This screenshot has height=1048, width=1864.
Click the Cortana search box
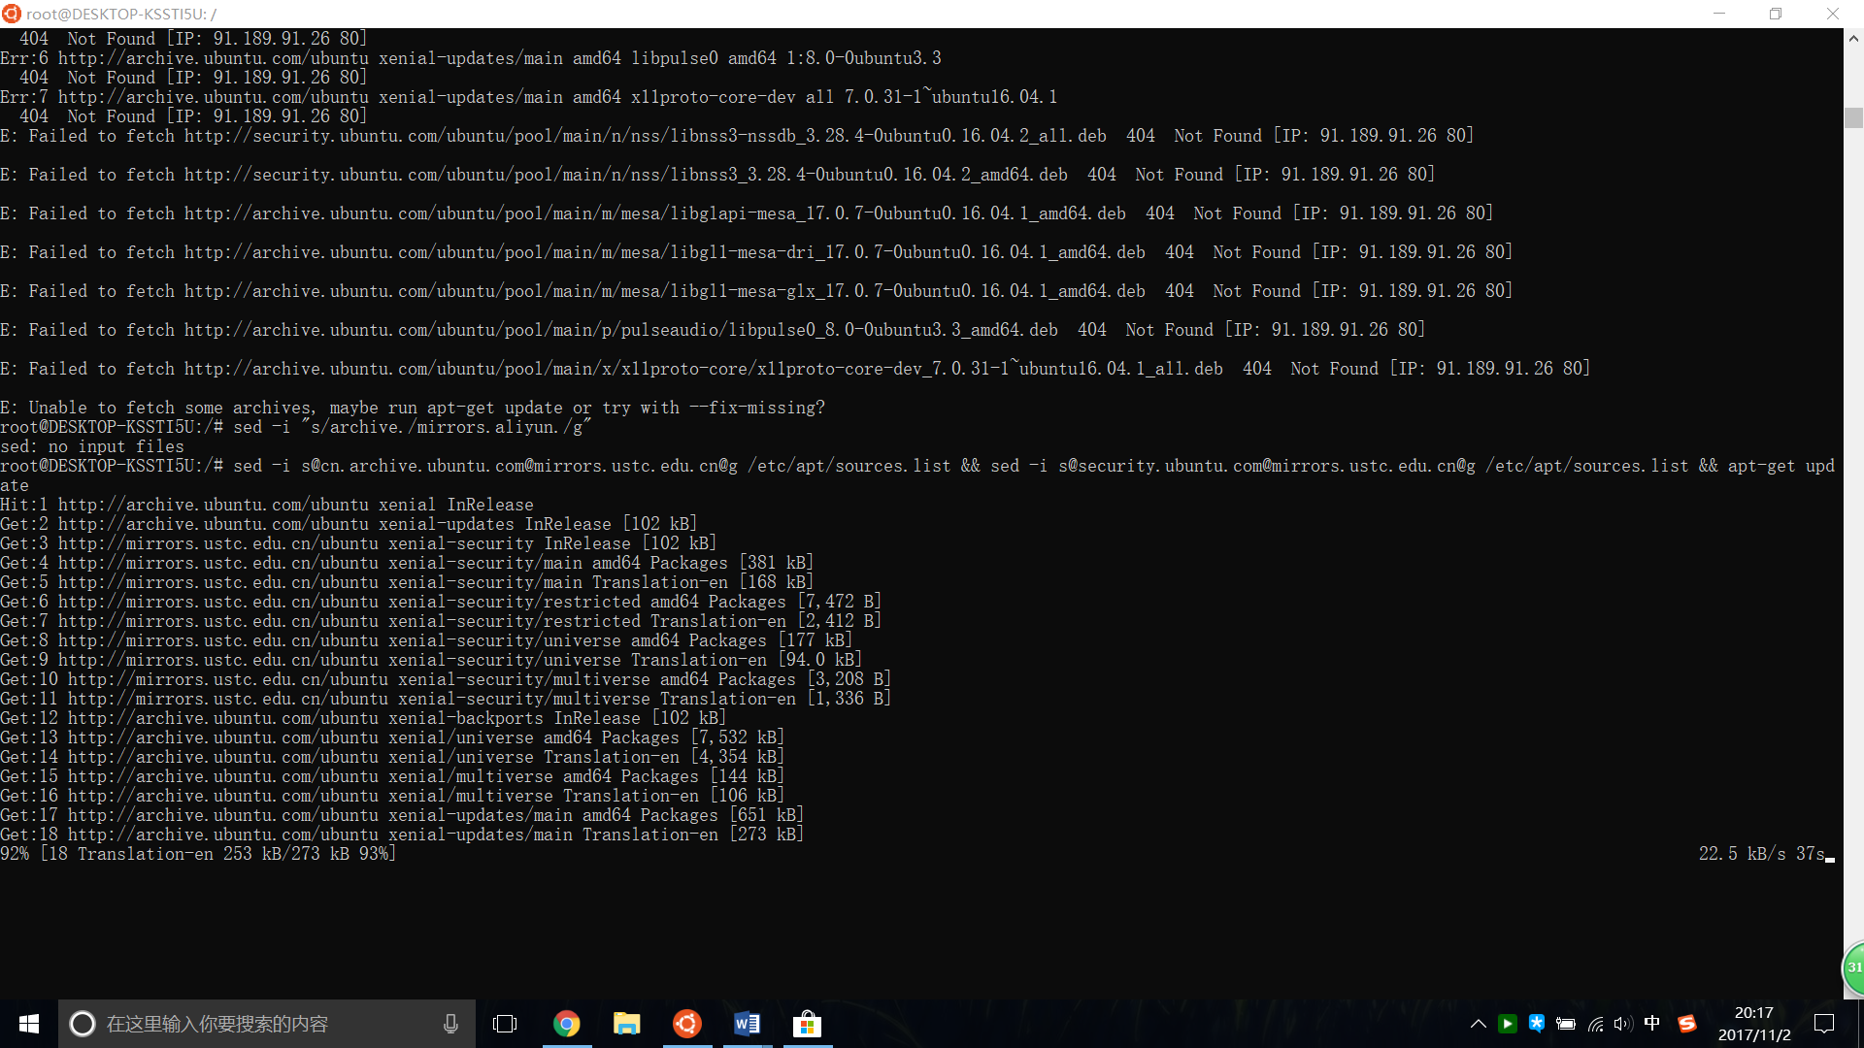(x=267, y=1024)
